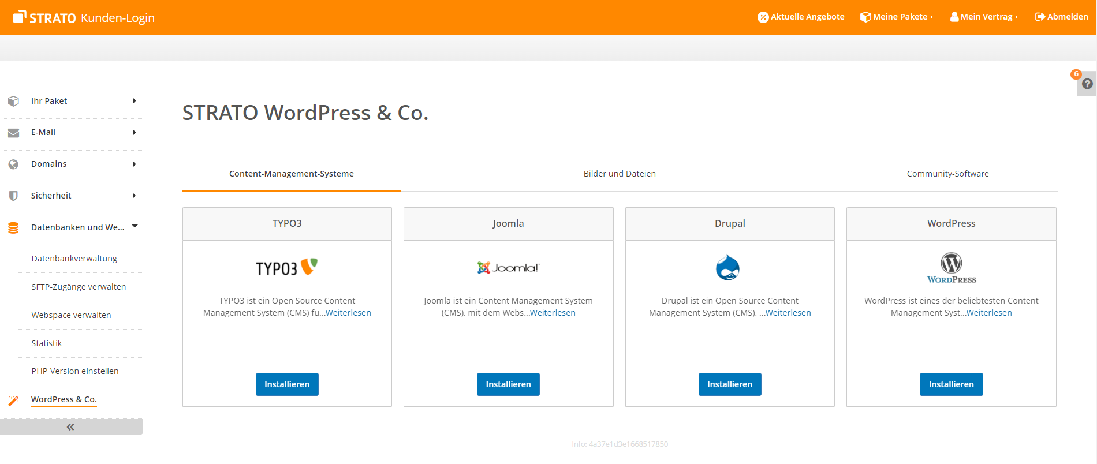Click Abmelden to log out

pos(1062,17)
